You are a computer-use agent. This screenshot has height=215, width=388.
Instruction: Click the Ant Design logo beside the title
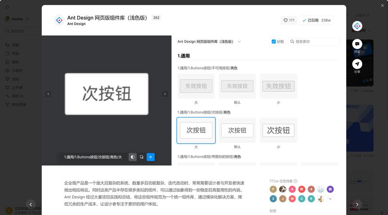point(59,20)
